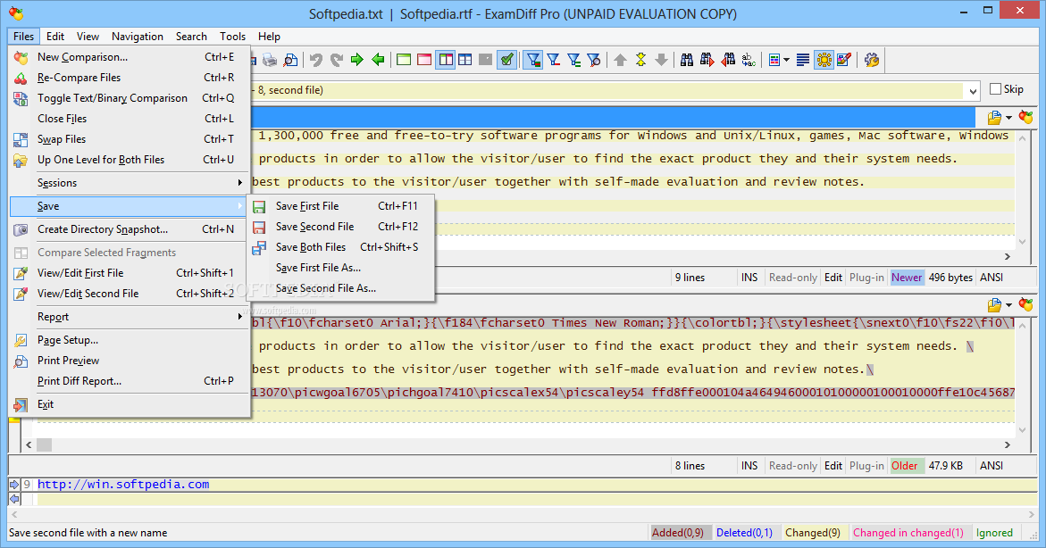
Task: Click the green right arrow toolbar icon
Action: tap(357, 60)
